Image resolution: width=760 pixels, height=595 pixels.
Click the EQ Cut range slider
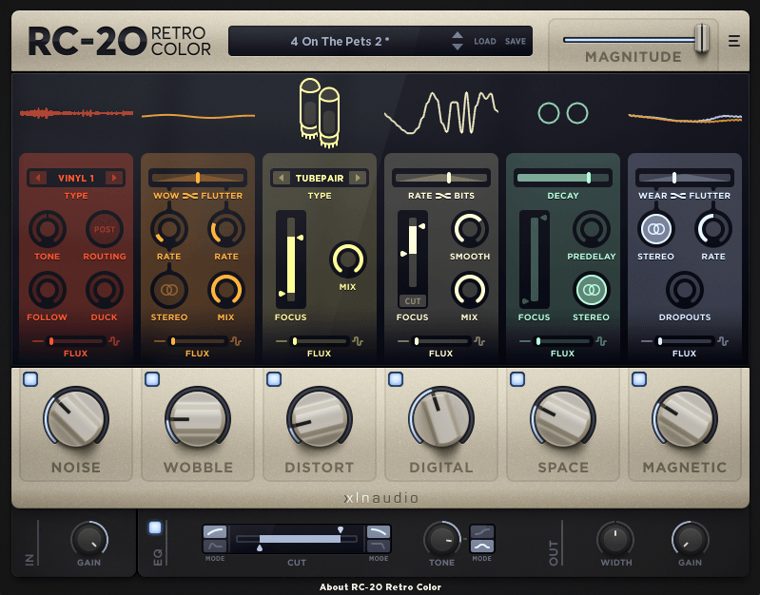(297, 539)
